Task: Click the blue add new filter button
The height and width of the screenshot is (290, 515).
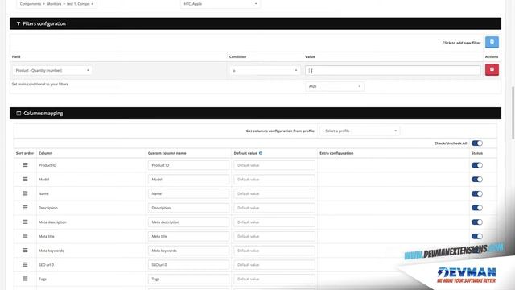Action: click(x=492, y=42)
